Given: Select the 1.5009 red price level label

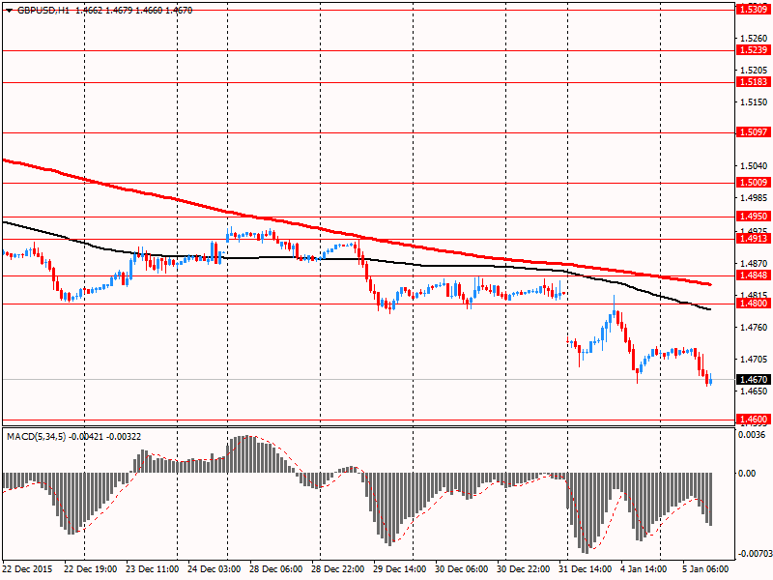Looking at the screenshot, I should [754, 183].
